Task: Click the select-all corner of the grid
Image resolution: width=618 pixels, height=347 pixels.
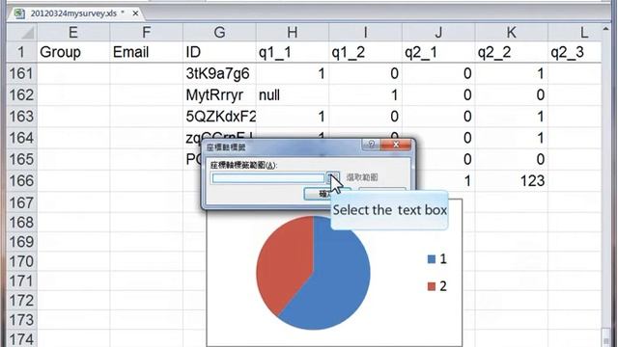Action: (21, 32)
